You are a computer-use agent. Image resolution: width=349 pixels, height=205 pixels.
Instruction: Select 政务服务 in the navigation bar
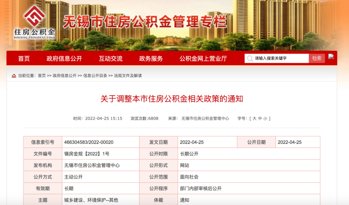tap(151, 58)
